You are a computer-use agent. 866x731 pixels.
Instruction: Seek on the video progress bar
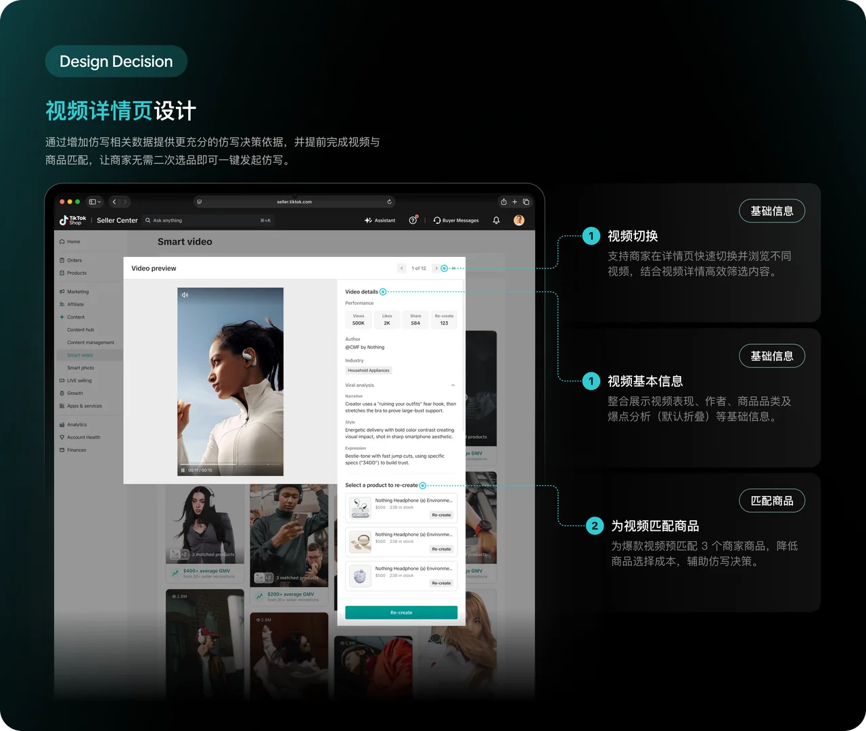click(x=230, y=465)
